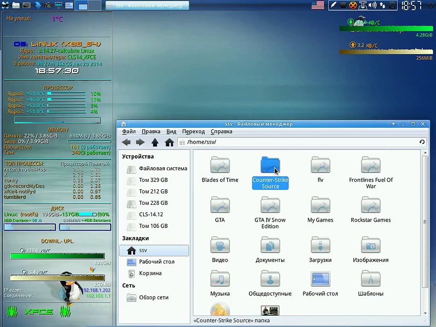Open the Правка menu
This screenshot has height=327, width=436.
coord(151,132)
